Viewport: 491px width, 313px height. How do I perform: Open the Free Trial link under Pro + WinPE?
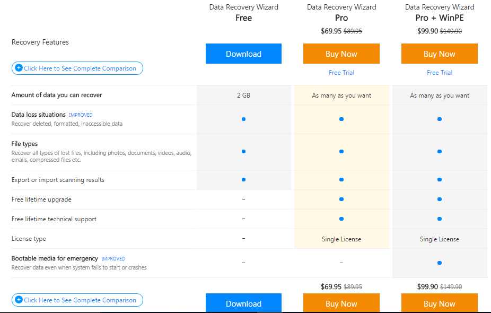[440, 73]
